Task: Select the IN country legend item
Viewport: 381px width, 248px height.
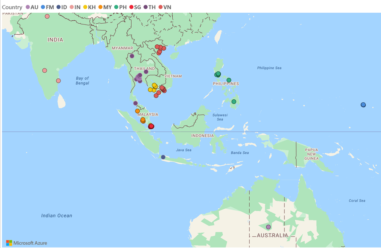Action: 75,7
